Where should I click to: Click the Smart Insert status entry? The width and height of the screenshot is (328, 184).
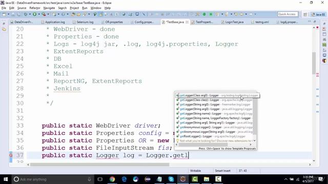[x=222, y=171]
